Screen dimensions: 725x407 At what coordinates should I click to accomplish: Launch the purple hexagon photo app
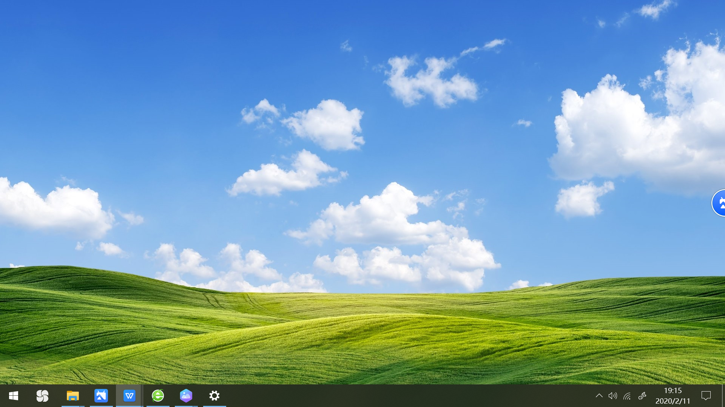[186, 396]
